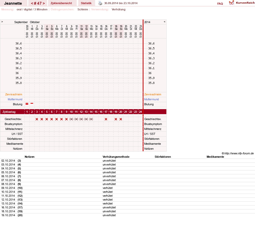Click the red X on cycle day 8

61,119
